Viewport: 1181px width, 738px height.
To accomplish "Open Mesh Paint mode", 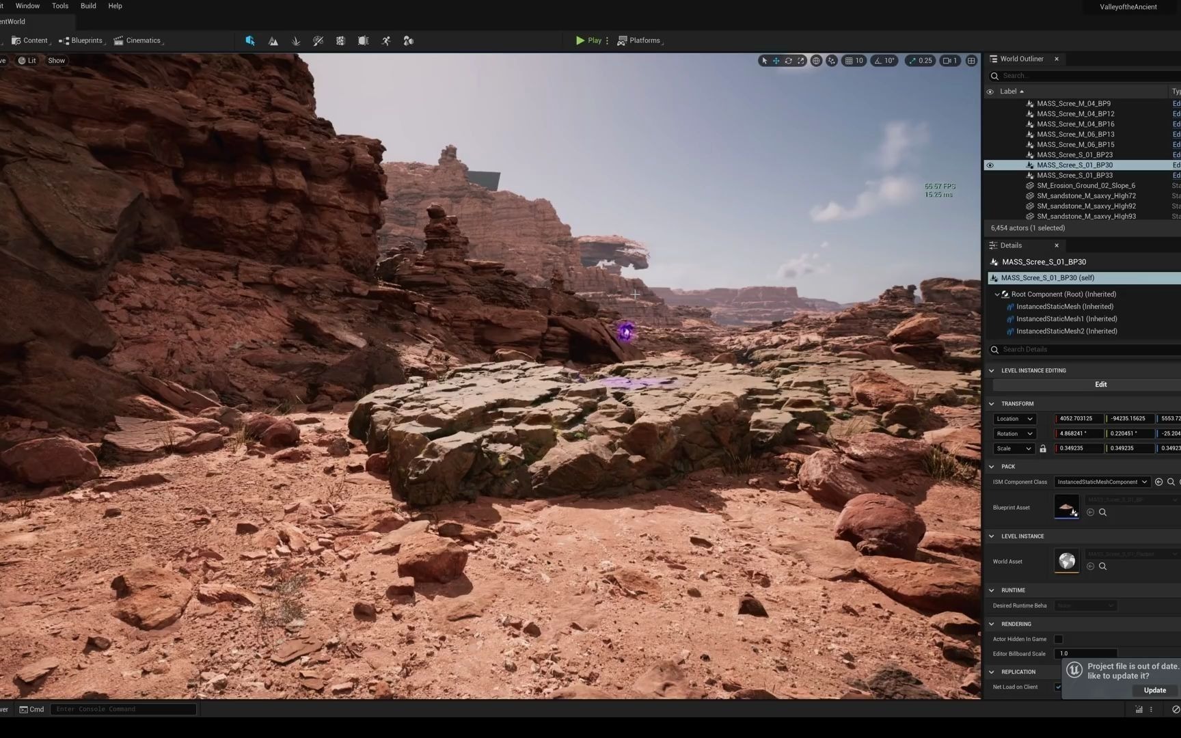I will 318,41.
